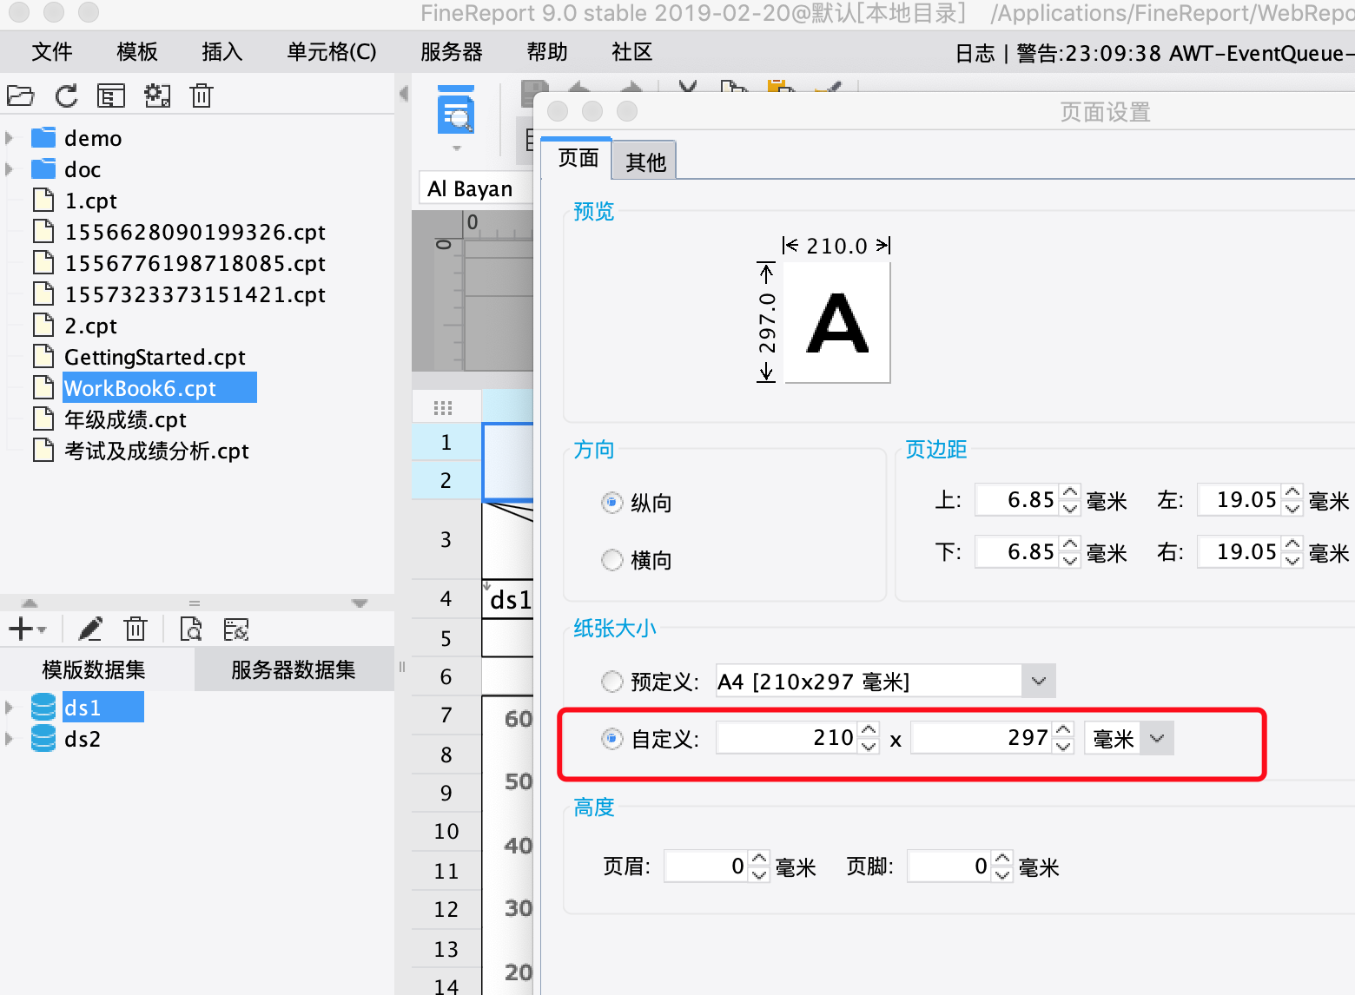The height and width of the screenshot is (995, 1355).
Task: Open the A4 predefined paper size dropdown
Action: click(1039, 682)
